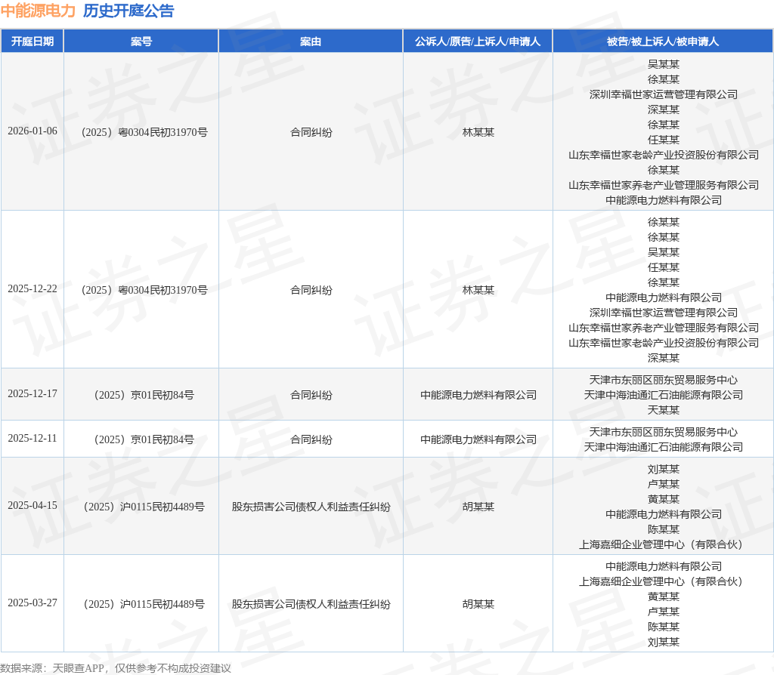Click case number 粤0304民初31970号 in 2026-01-06 row
Image resolution: width=774 pixels, height=675 pixels.
click(144, 132)
